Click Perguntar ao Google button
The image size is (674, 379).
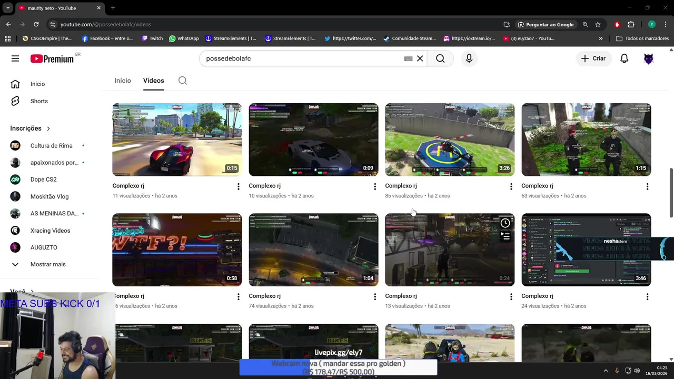546,24
